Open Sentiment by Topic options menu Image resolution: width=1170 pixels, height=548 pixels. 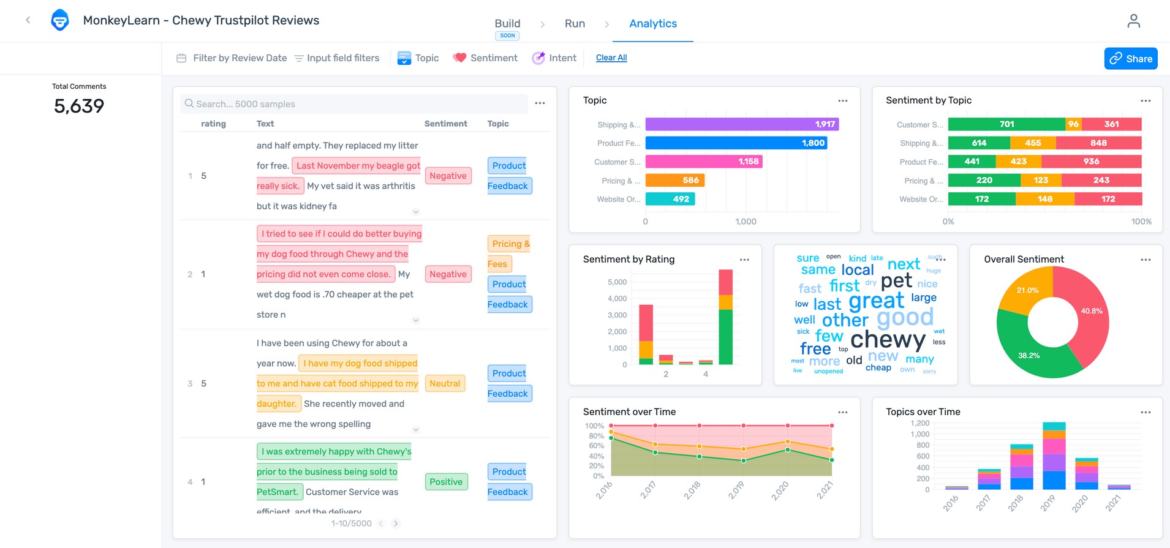click(1145, 100)
